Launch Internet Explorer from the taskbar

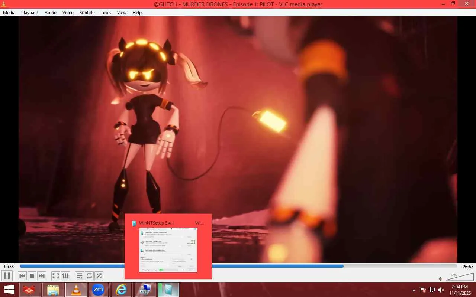click(121, 290)
